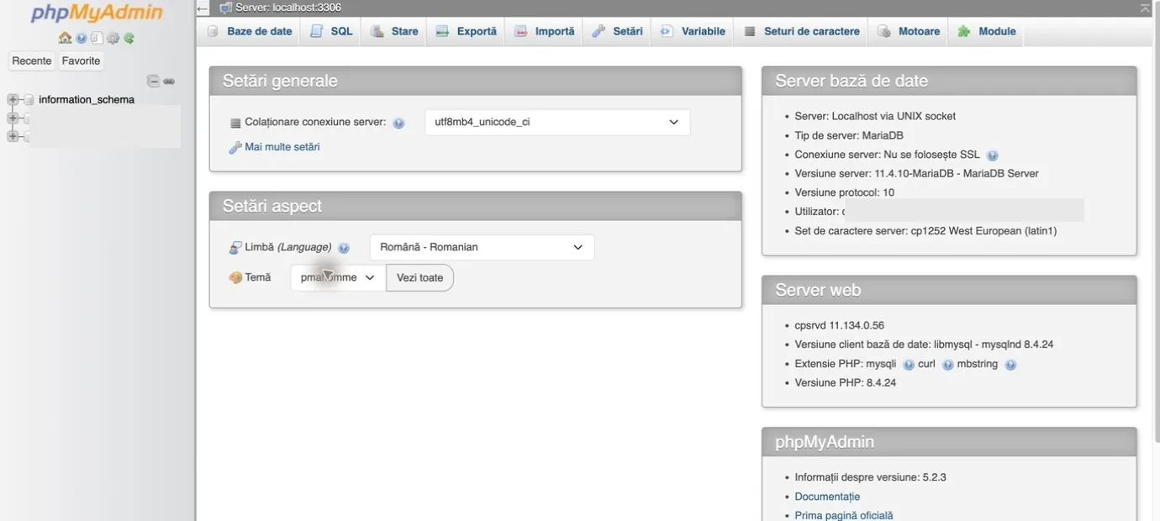Click the help icon next to Limbă (Language)

pos(344,248)
